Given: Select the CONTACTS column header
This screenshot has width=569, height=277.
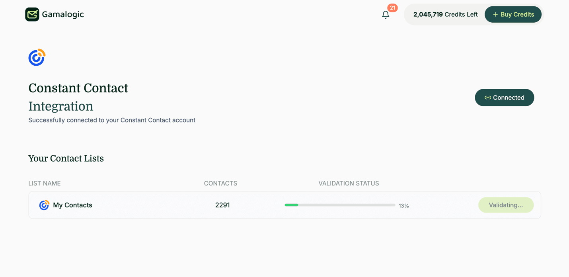Looking at the screenshot, I should [220, 183].
